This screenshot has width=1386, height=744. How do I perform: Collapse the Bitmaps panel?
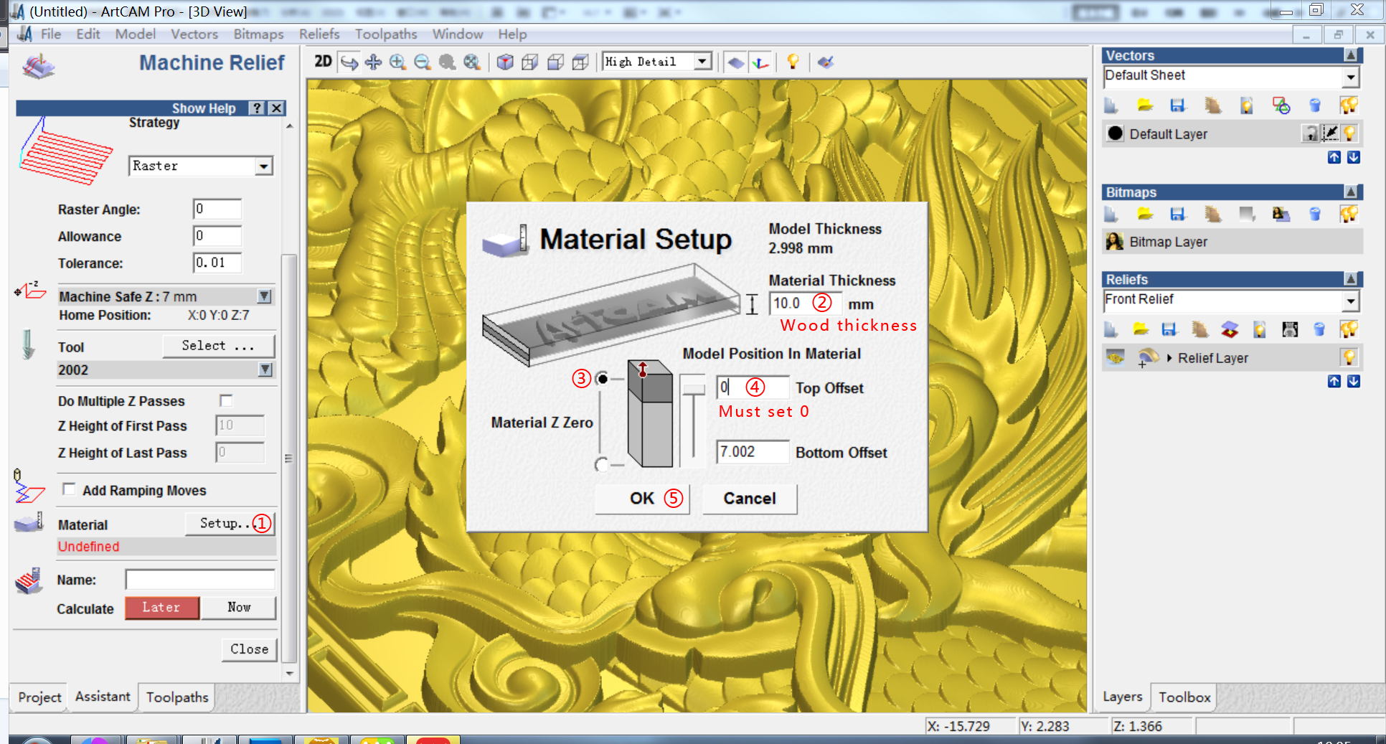1351,192
